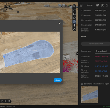
Task: Open the Triangulated base surface dropdown
Action: 102,51
